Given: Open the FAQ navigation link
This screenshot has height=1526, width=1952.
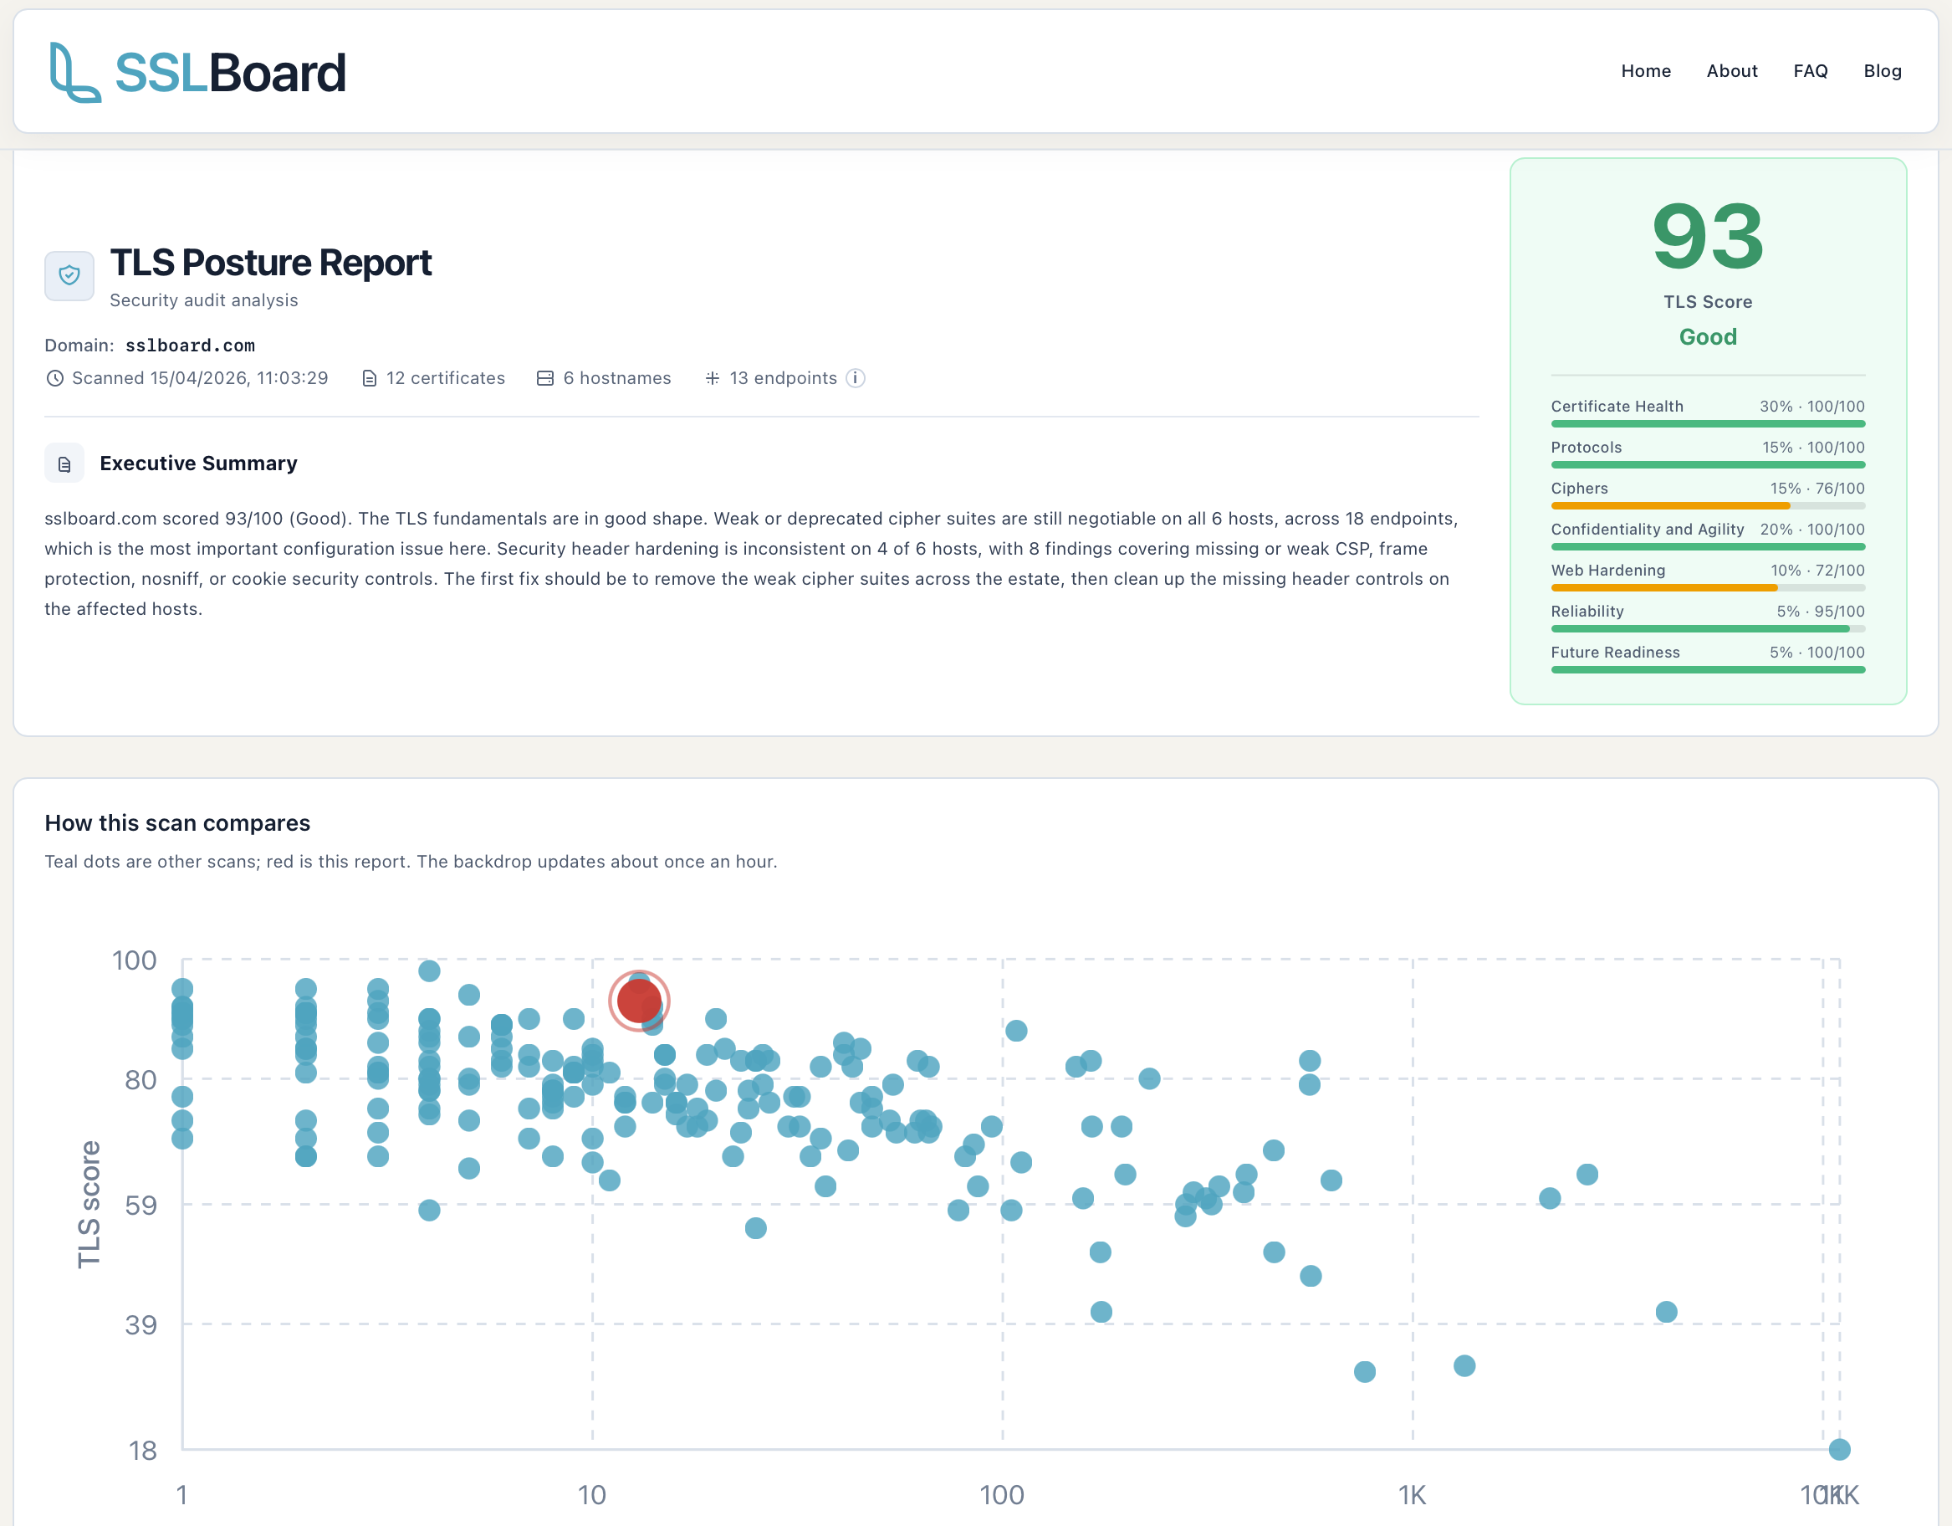Looking at the screenshot, I should click(x=1810, y=70).
